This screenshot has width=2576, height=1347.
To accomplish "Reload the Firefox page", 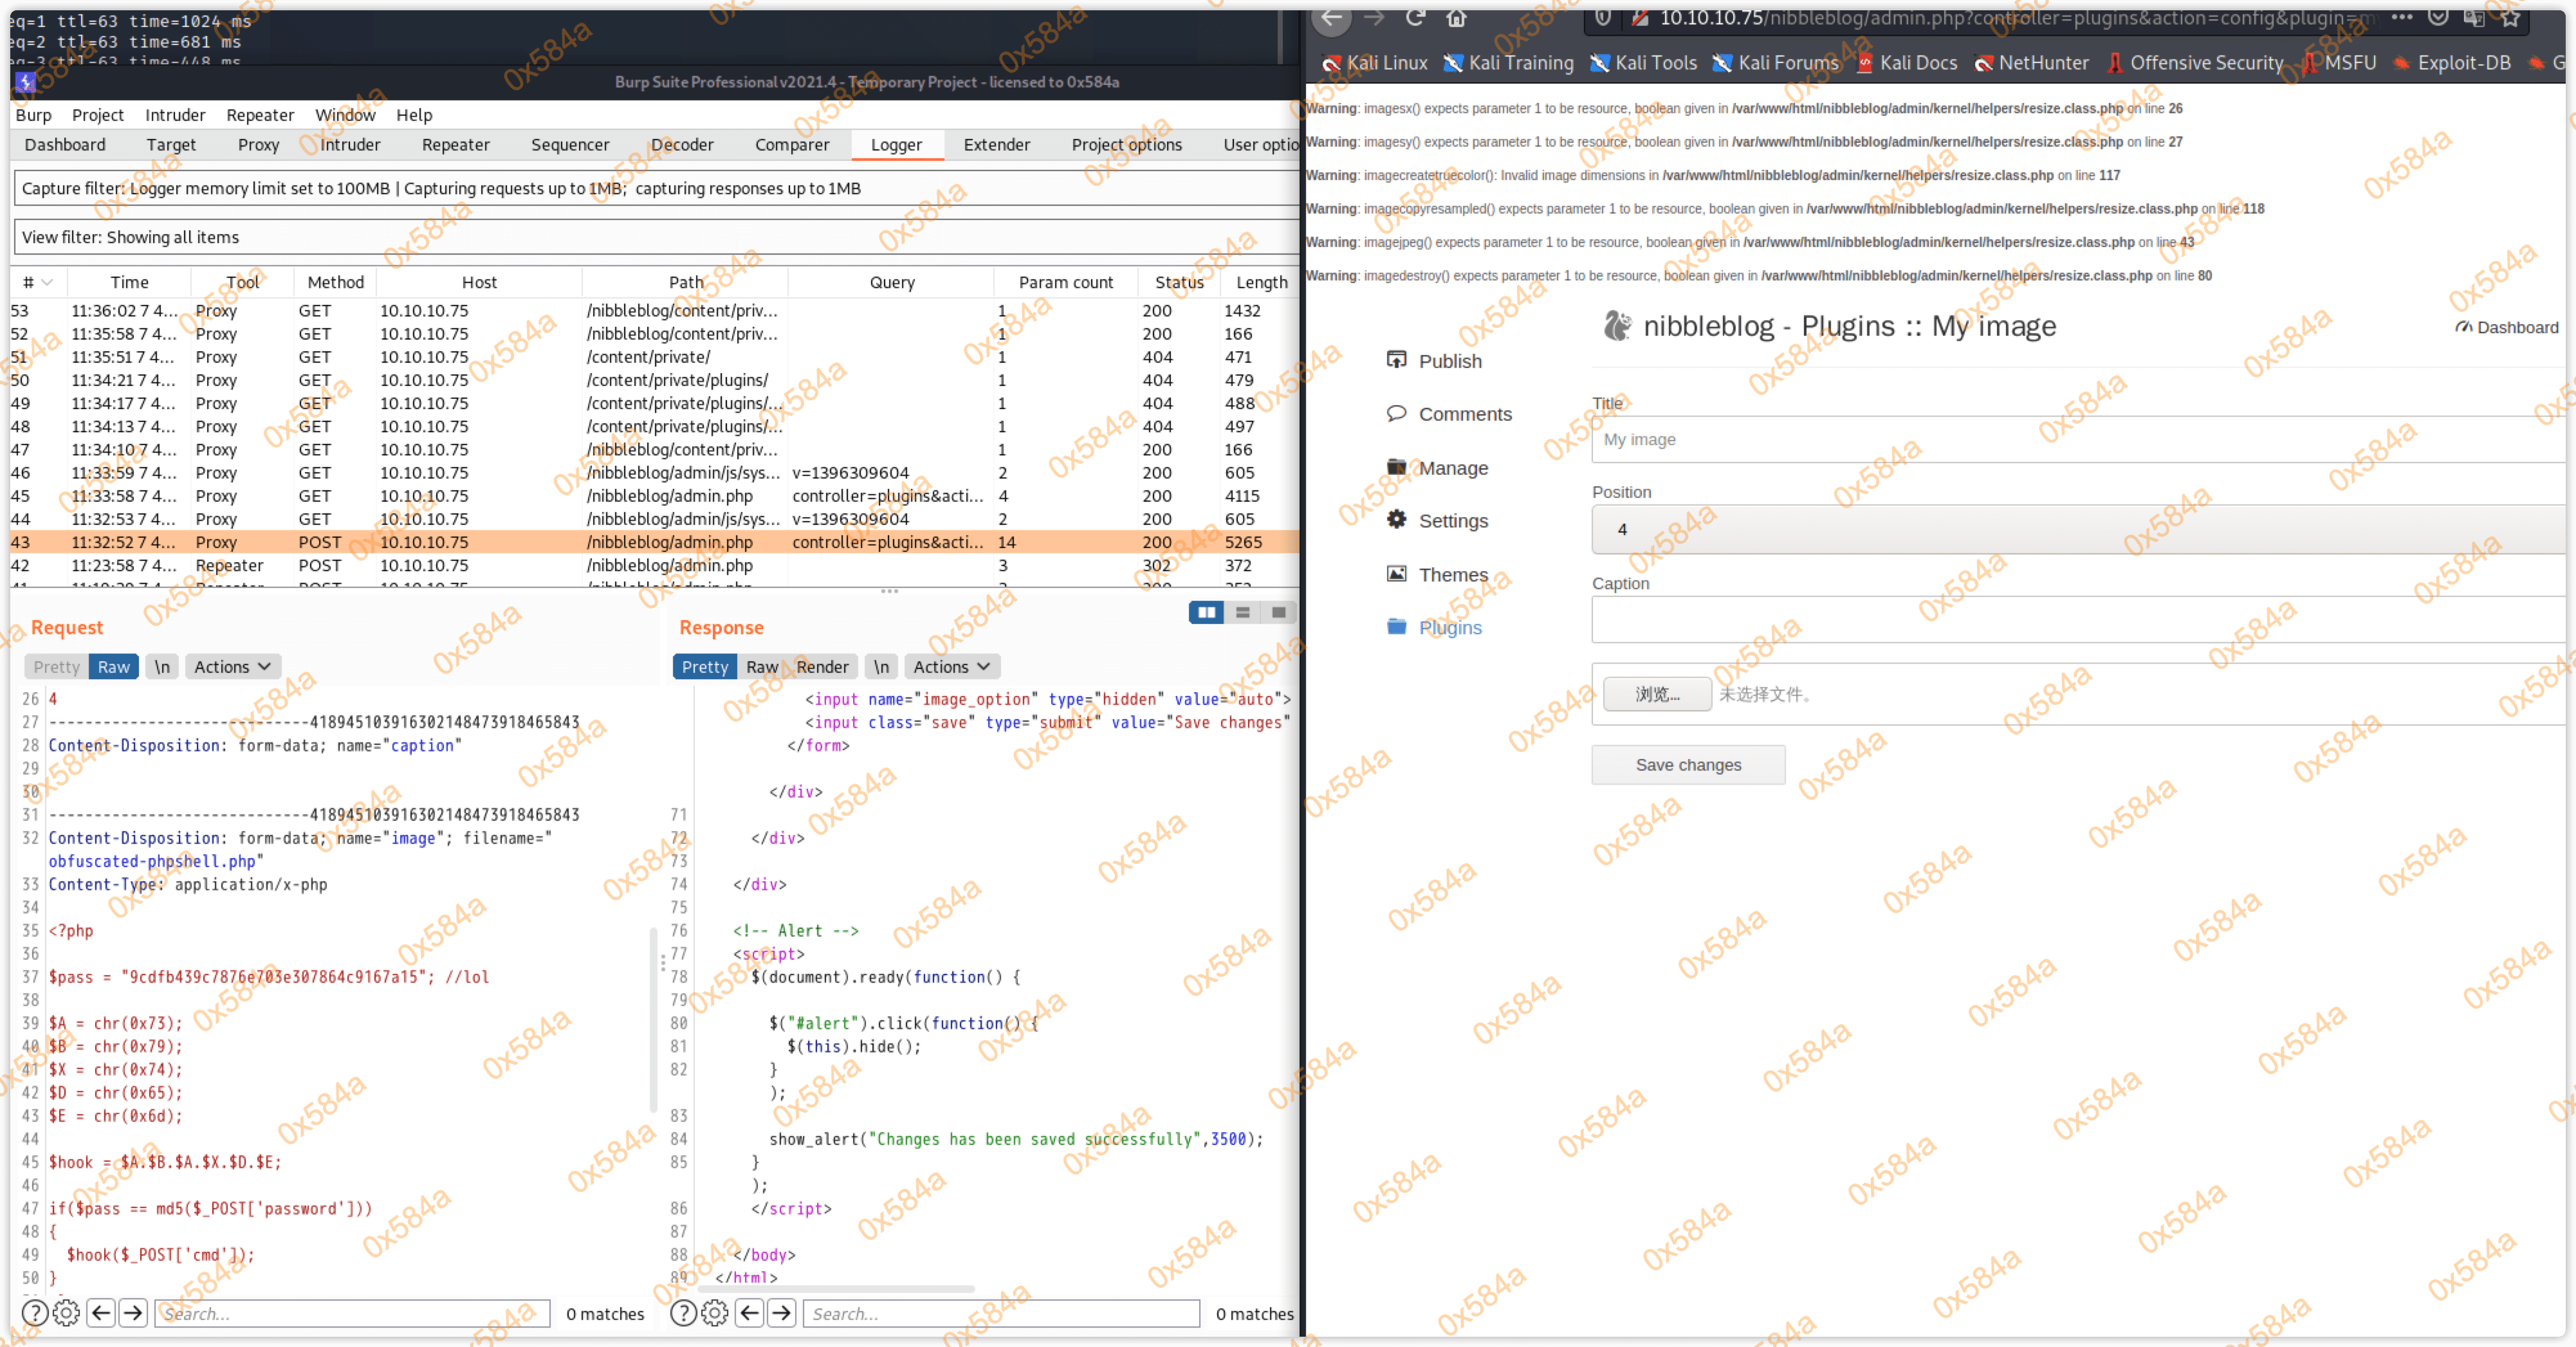I will (1415, 17).
